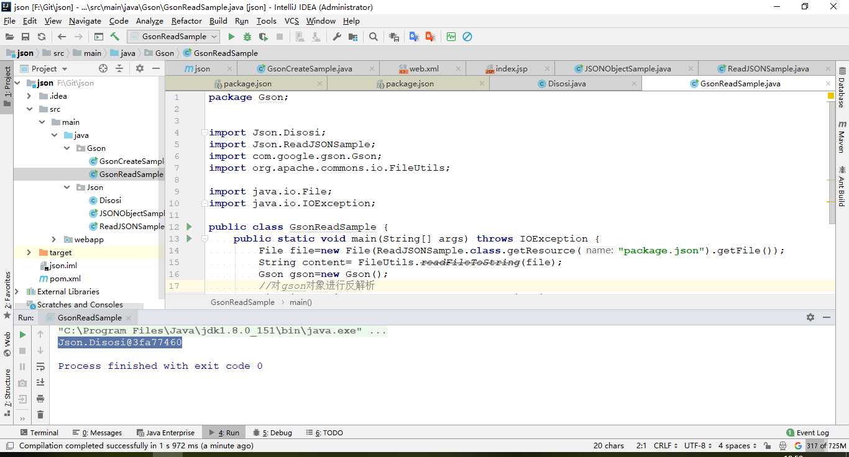
Task: Expand the .idea folder node
Action: (x=29, y=96)
